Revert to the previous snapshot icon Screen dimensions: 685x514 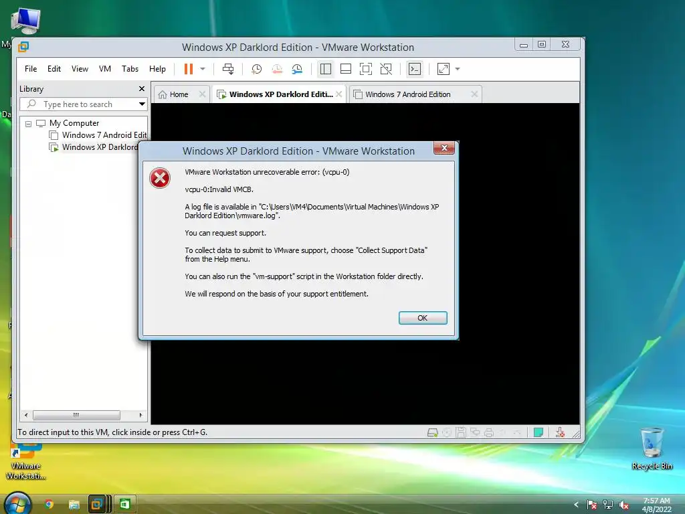click(x=277, y=69)
